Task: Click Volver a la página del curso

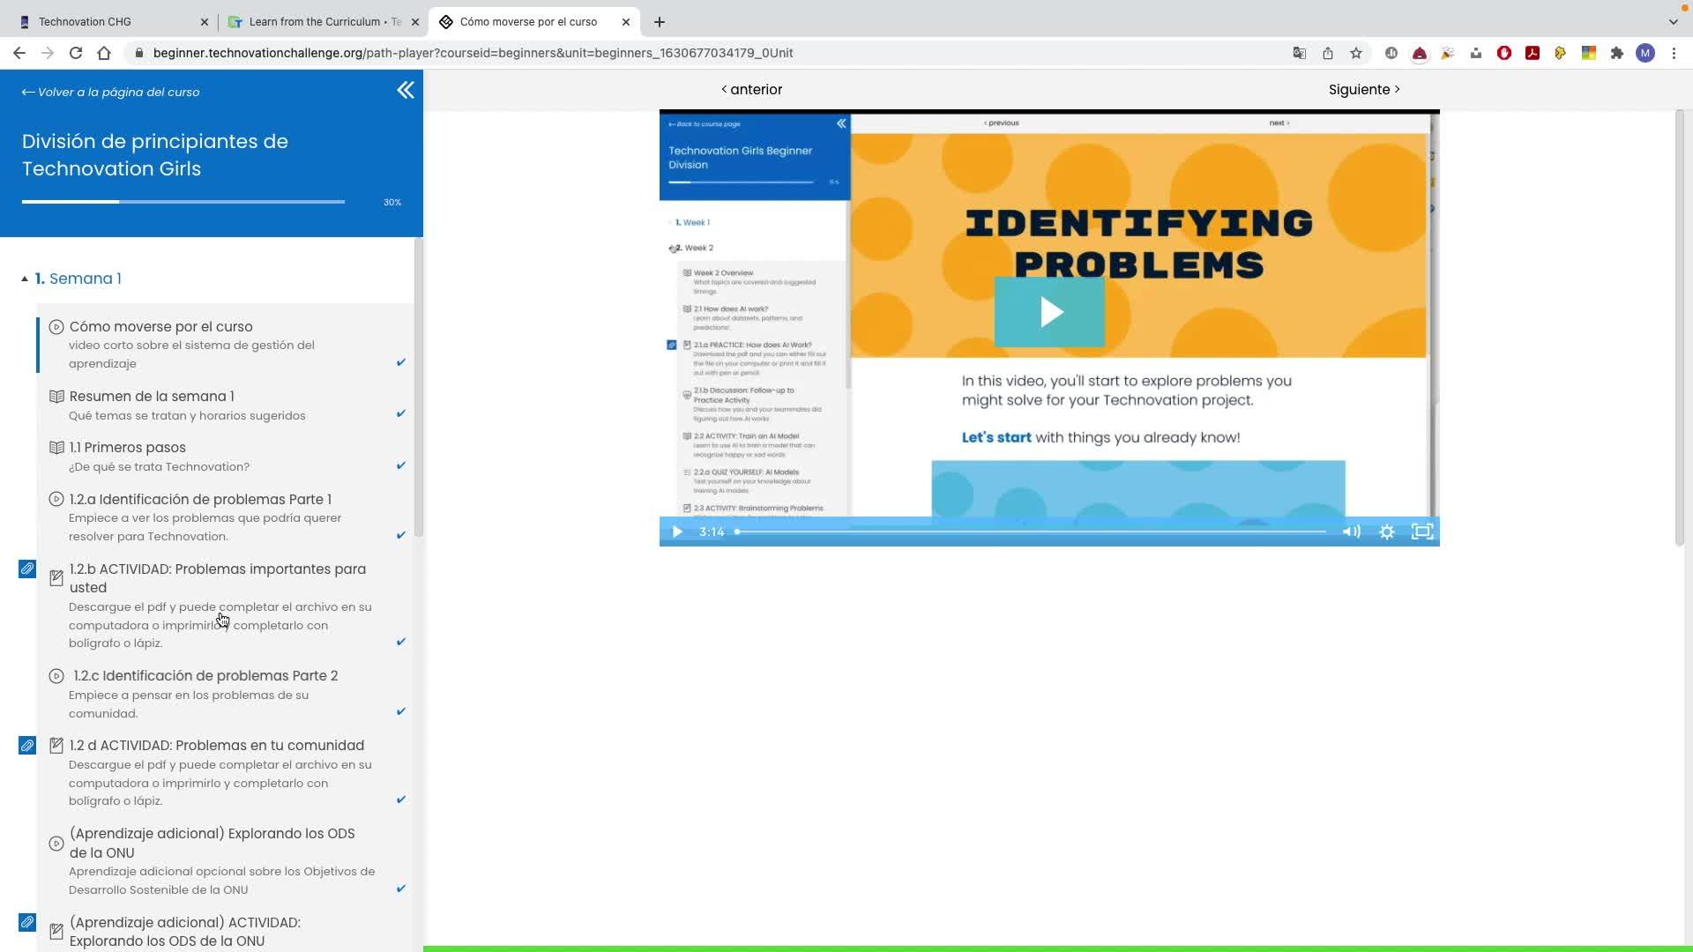Action: coord(111,92)
